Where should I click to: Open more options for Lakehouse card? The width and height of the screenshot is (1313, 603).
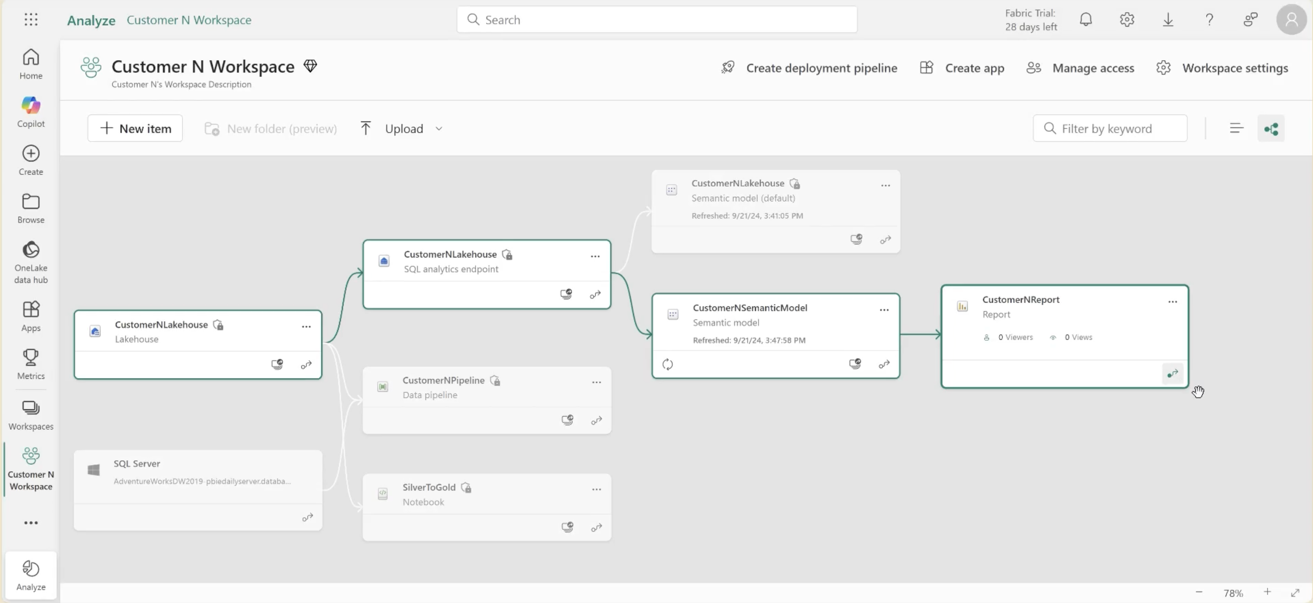(x=306, y=326)
